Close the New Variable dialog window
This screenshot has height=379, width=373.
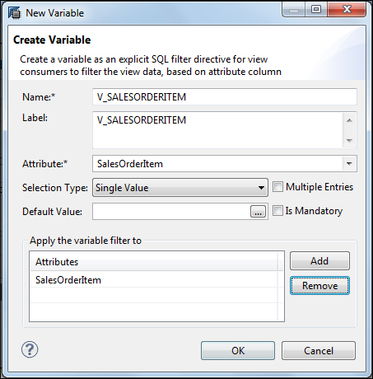click(x=347, y=10)
